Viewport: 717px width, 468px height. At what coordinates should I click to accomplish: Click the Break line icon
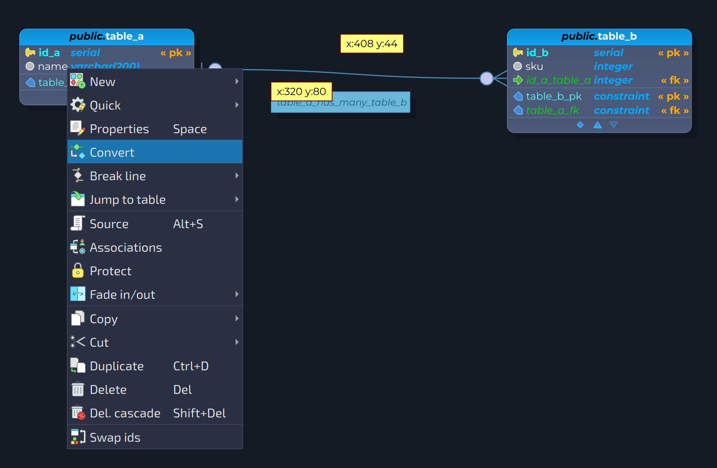pos(77,175)
